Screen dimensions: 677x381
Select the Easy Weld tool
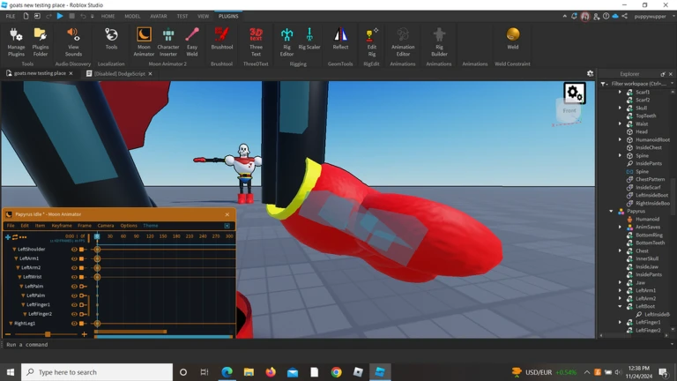pos(191,42)
